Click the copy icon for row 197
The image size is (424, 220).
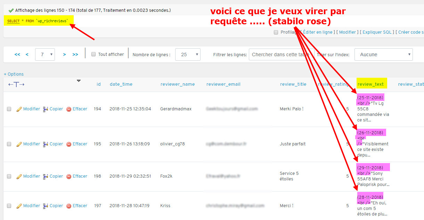(x=46, y=206)
